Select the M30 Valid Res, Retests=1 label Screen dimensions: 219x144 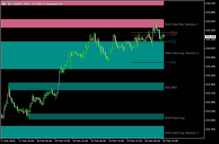(x=182, y=24)
